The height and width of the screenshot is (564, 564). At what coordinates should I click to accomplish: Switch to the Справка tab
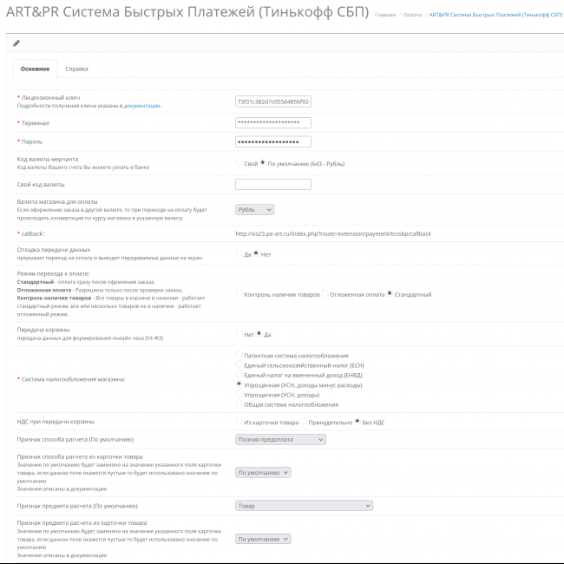click(x=76, y=69)
